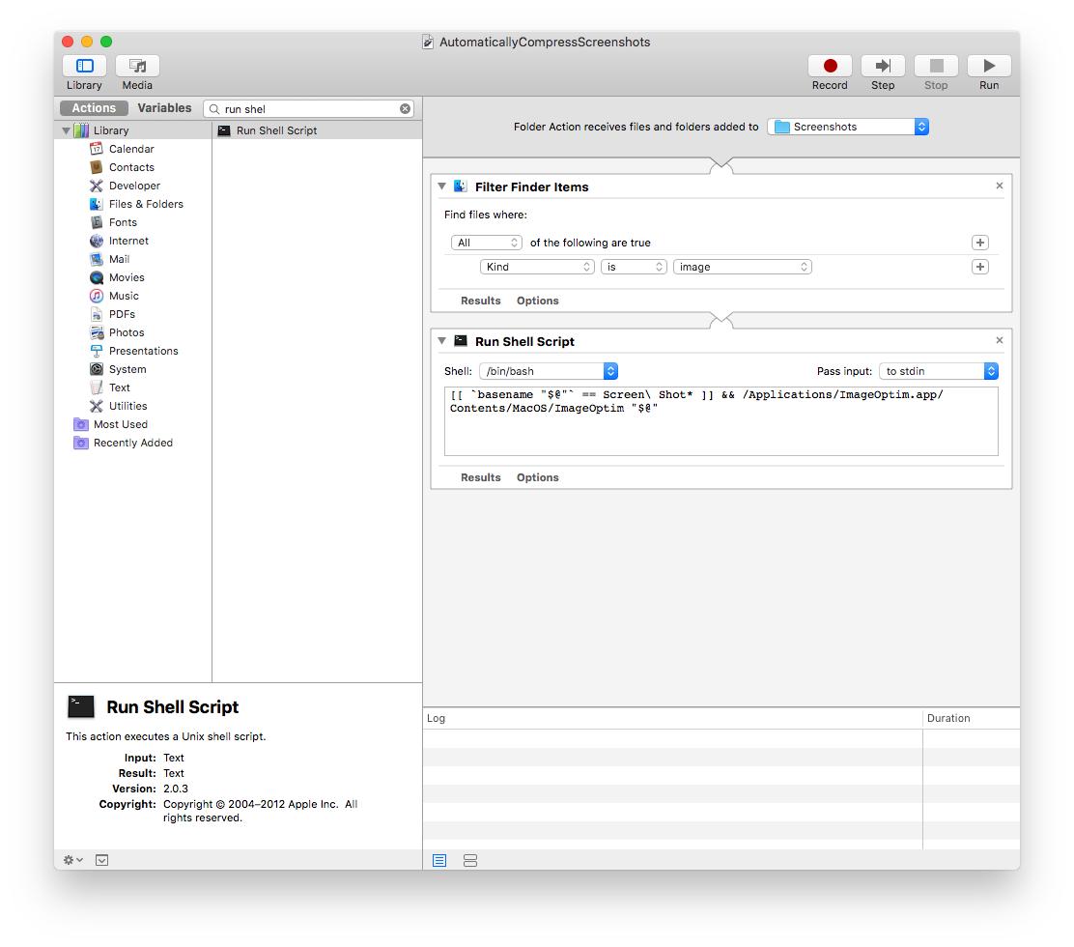This screenshot has height=947, width=1074.
Task: Collapse the Filter Finder Items action
Action: pos(441,187)
